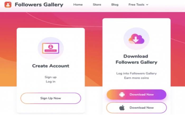
Task: Expand the Free Tools dropdown
Action: [138, 4]
